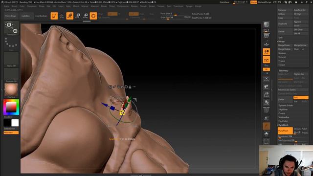Expand the EdgeLoop section
This screenshot has height=176, width=313.
(283, 110)
